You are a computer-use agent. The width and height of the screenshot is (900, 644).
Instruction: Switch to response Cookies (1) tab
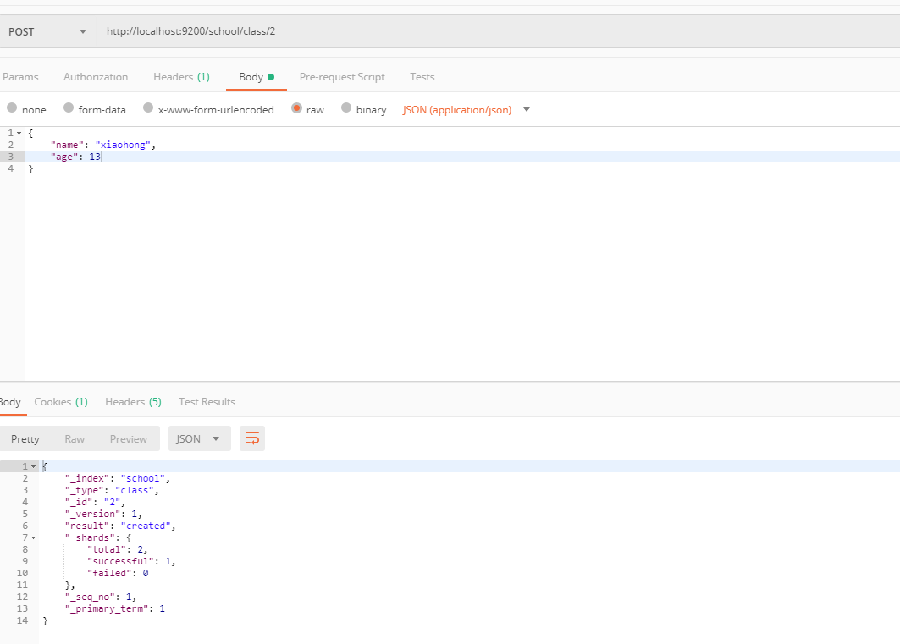pyautogui.click(x=61, y=402)
